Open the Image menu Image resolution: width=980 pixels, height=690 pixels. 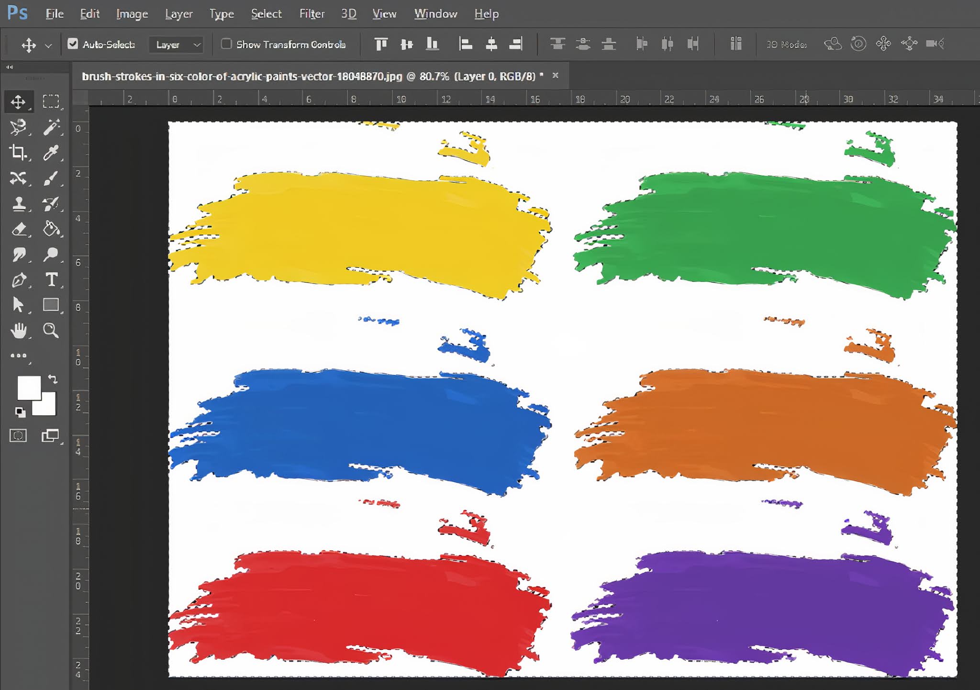(132, 14)
